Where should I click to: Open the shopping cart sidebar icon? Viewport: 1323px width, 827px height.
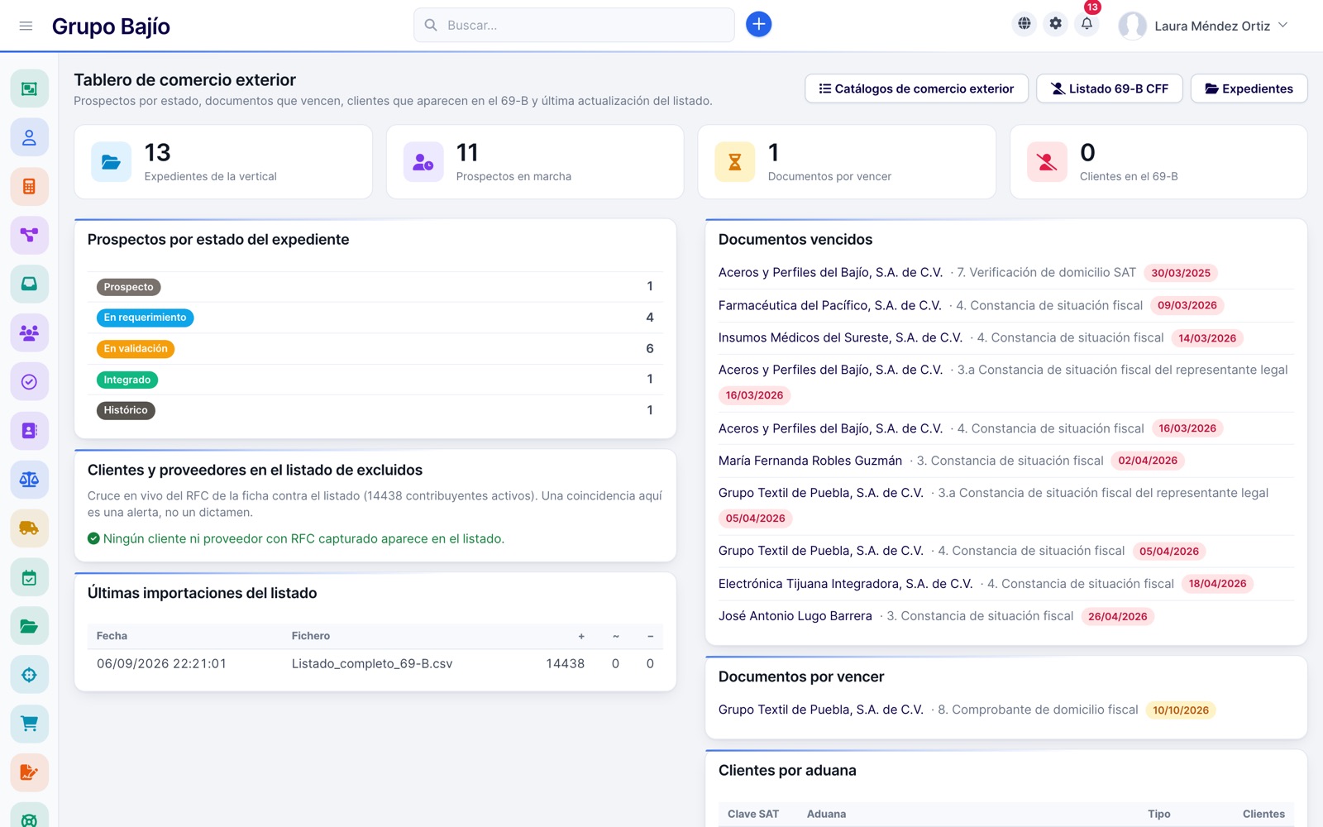pyautogui.click(x=29, y=724)
